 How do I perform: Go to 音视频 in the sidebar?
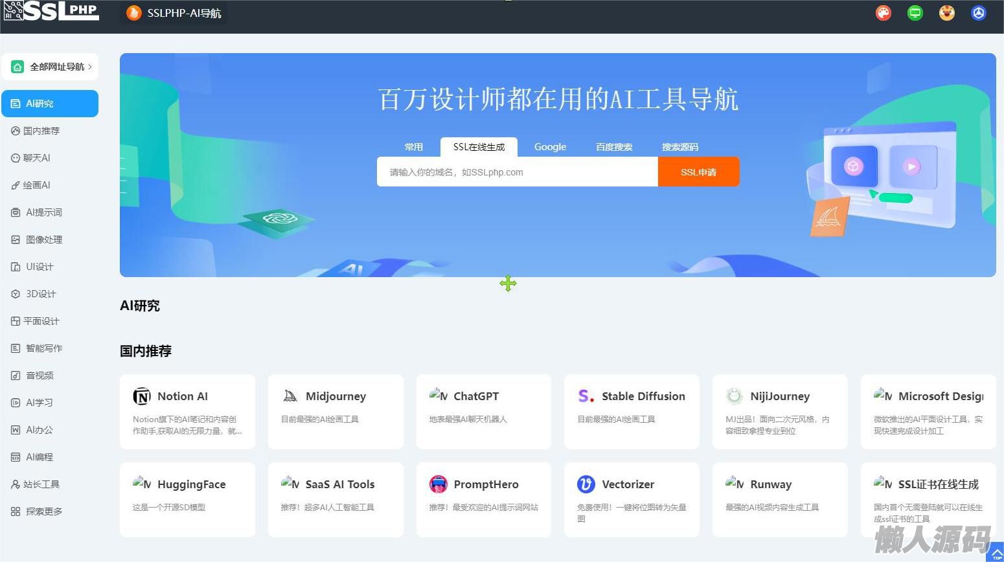click(x=50, y=376)
